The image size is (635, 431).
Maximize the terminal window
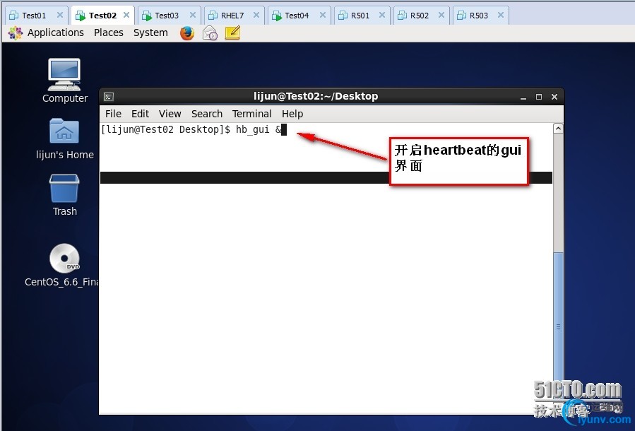coord(539,97)
